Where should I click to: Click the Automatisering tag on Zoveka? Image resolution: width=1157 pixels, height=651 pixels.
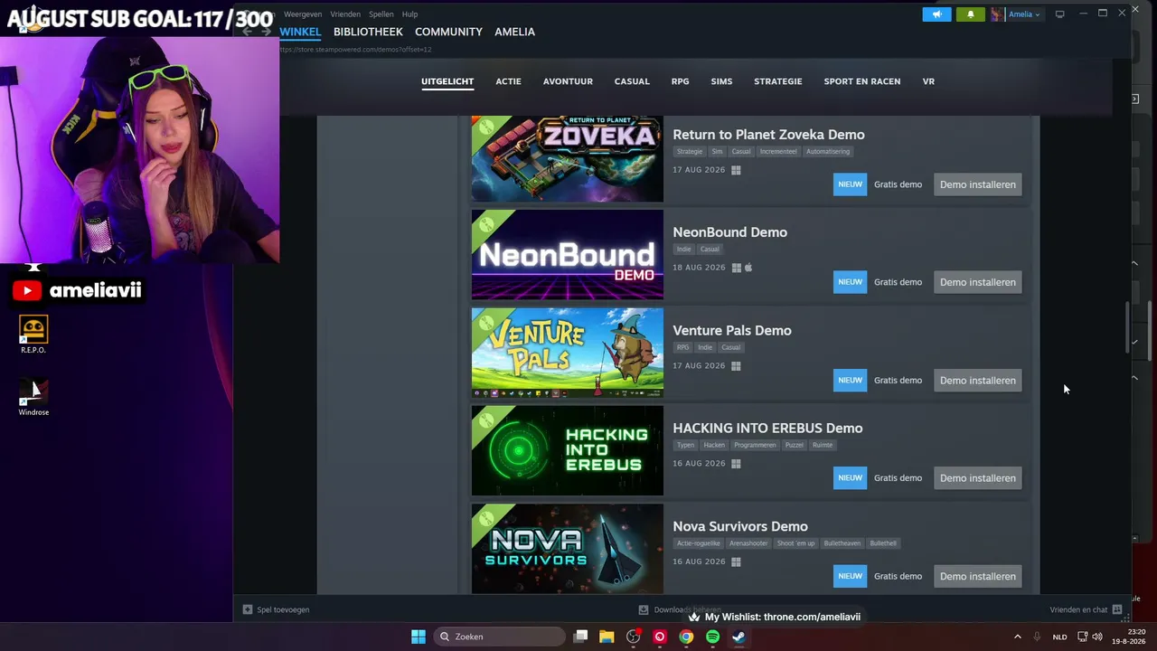(828, 152)
